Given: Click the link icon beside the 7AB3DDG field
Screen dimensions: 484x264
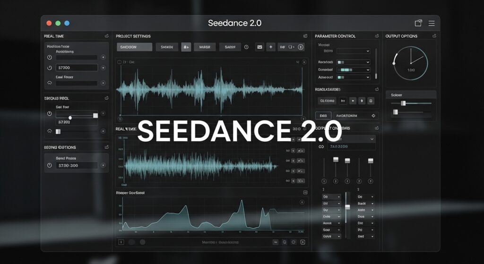Looking at the screenshot, I should [321, 147].
